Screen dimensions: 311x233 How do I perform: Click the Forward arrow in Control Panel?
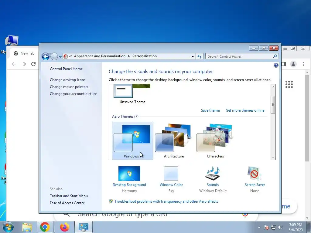pos(54,57)
